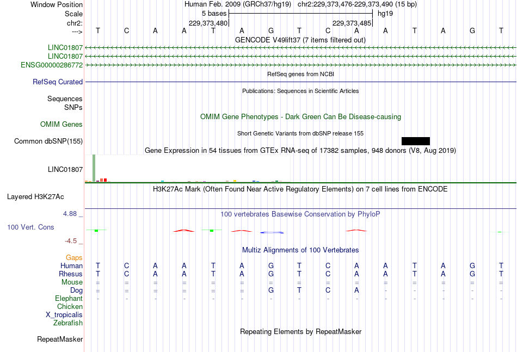Click the first LINC01807 gene track label
This screenshot has height=352, width=517.
click(65, 47)
